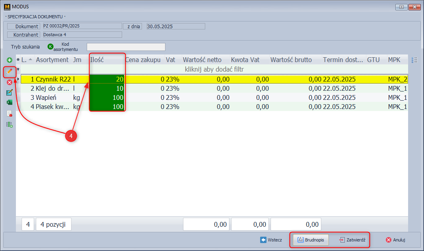
Task: Expand the row indicator arrow for Czynnik R22
Action: [x=18, y=79]
